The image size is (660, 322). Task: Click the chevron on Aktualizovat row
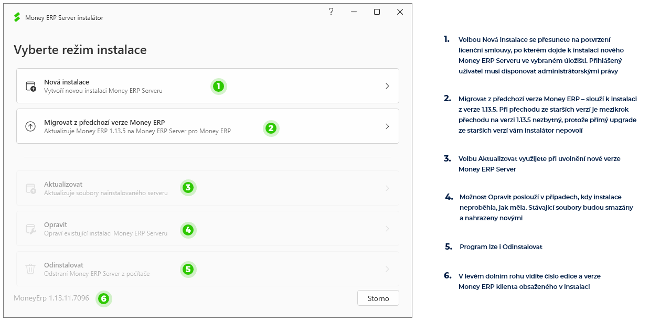(x=387, y=188)
